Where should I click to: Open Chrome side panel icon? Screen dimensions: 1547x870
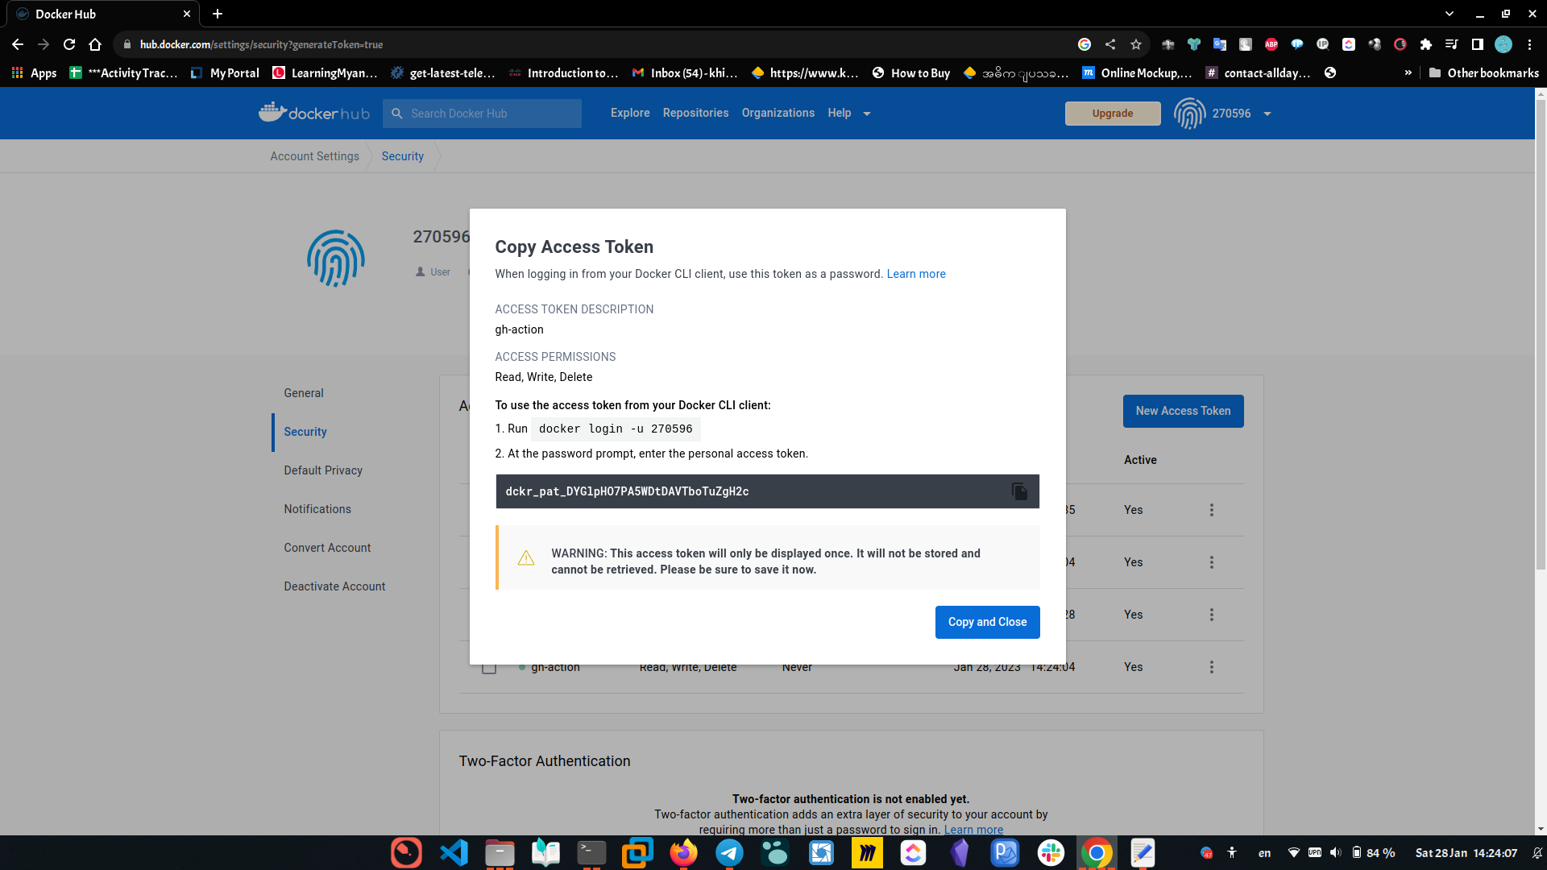pyautogui.click(x=1477, y=44)
